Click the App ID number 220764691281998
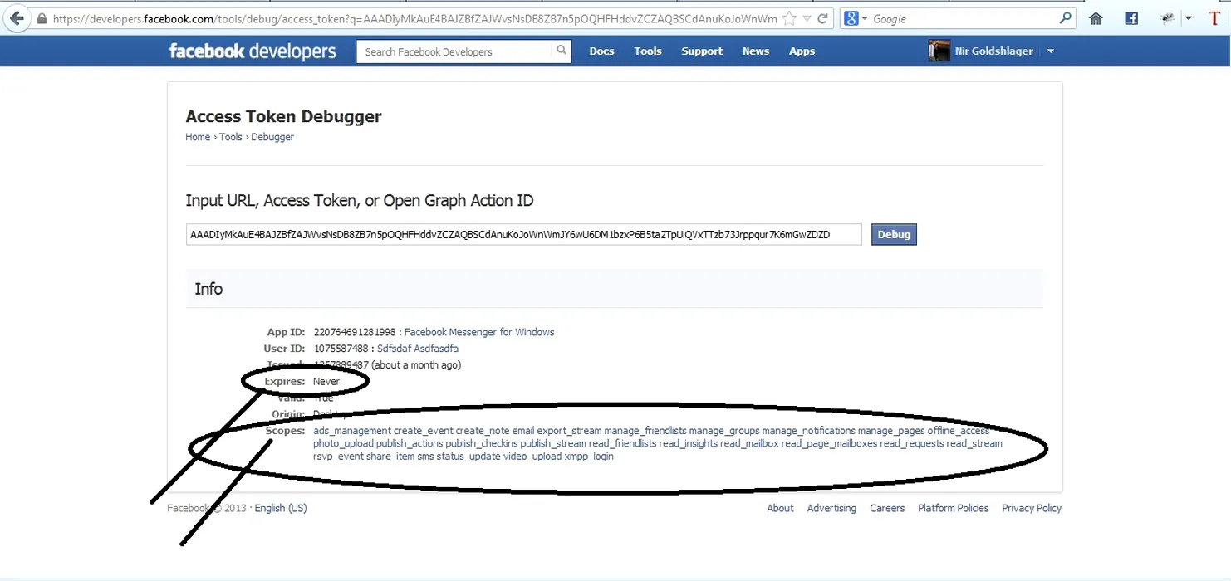1231x581 pixels. point(355,332)
